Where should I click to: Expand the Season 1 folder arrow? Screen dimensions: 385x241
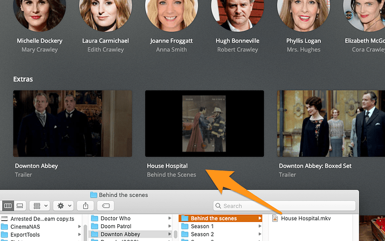pyautogui.click(x=259, y=226)
